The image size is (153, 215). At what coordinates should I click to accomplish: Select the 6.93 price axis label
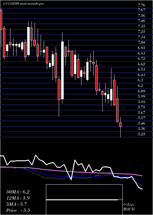point(141,48)
